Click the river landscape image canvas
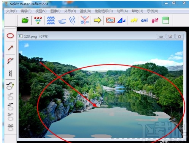189x143 pixels. point(101,89)
